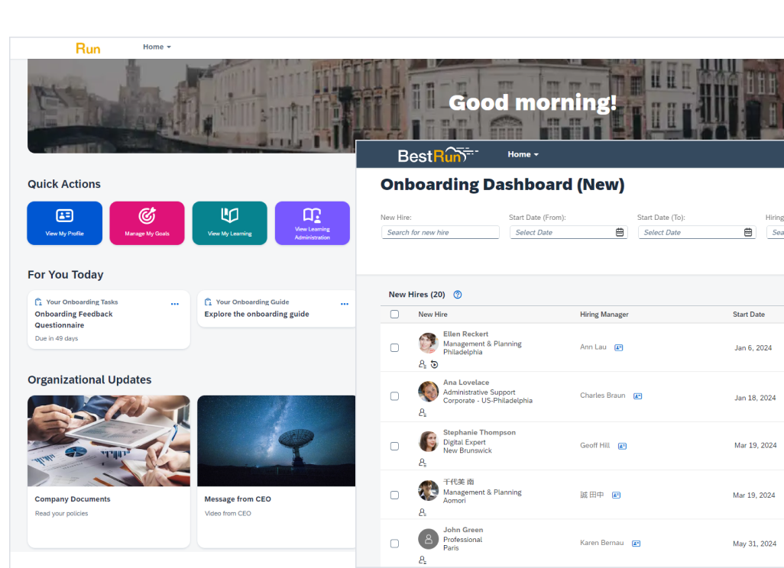Click Ellen Reckert's profile photo
The image size is (784, 568).
click(x=428, y=344)
